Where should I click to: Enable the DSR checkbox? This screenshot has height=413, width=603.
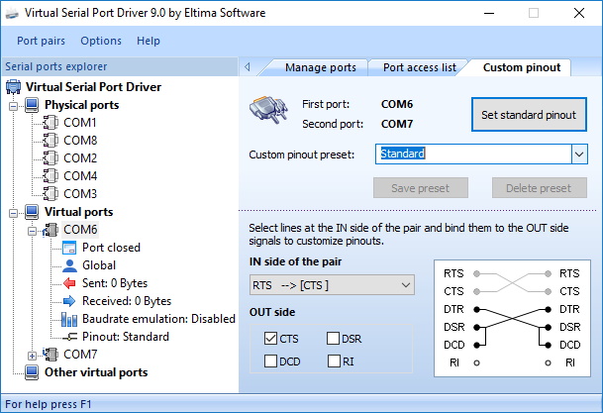point(333,339)
